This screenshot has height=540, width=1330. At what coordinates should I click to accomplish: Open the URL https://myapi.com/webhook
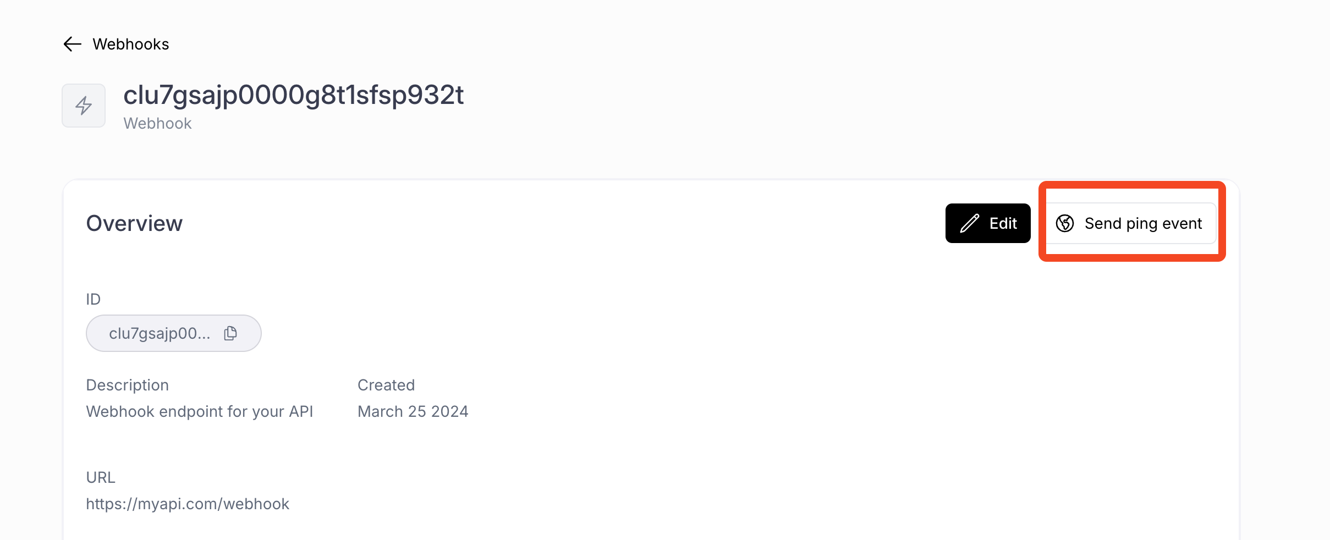coord(188,504)
